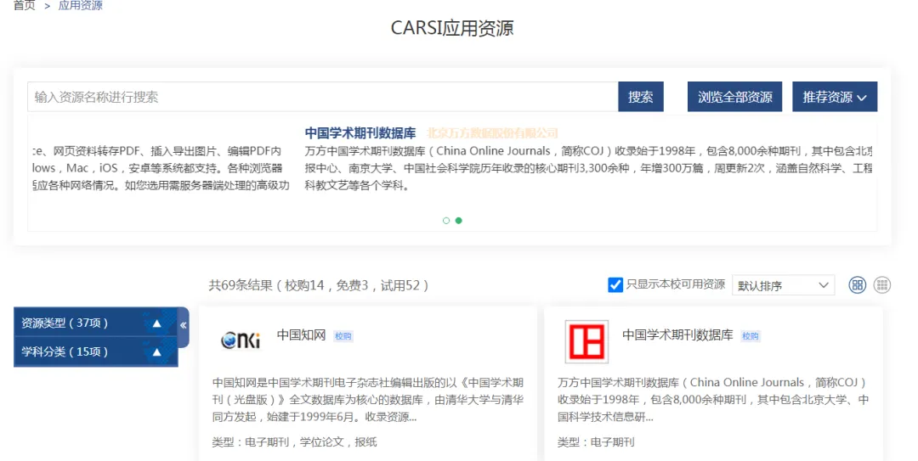Select the first carousel indicator dot
The height and width of the screenshot is (461, 918).
[446, 221]
